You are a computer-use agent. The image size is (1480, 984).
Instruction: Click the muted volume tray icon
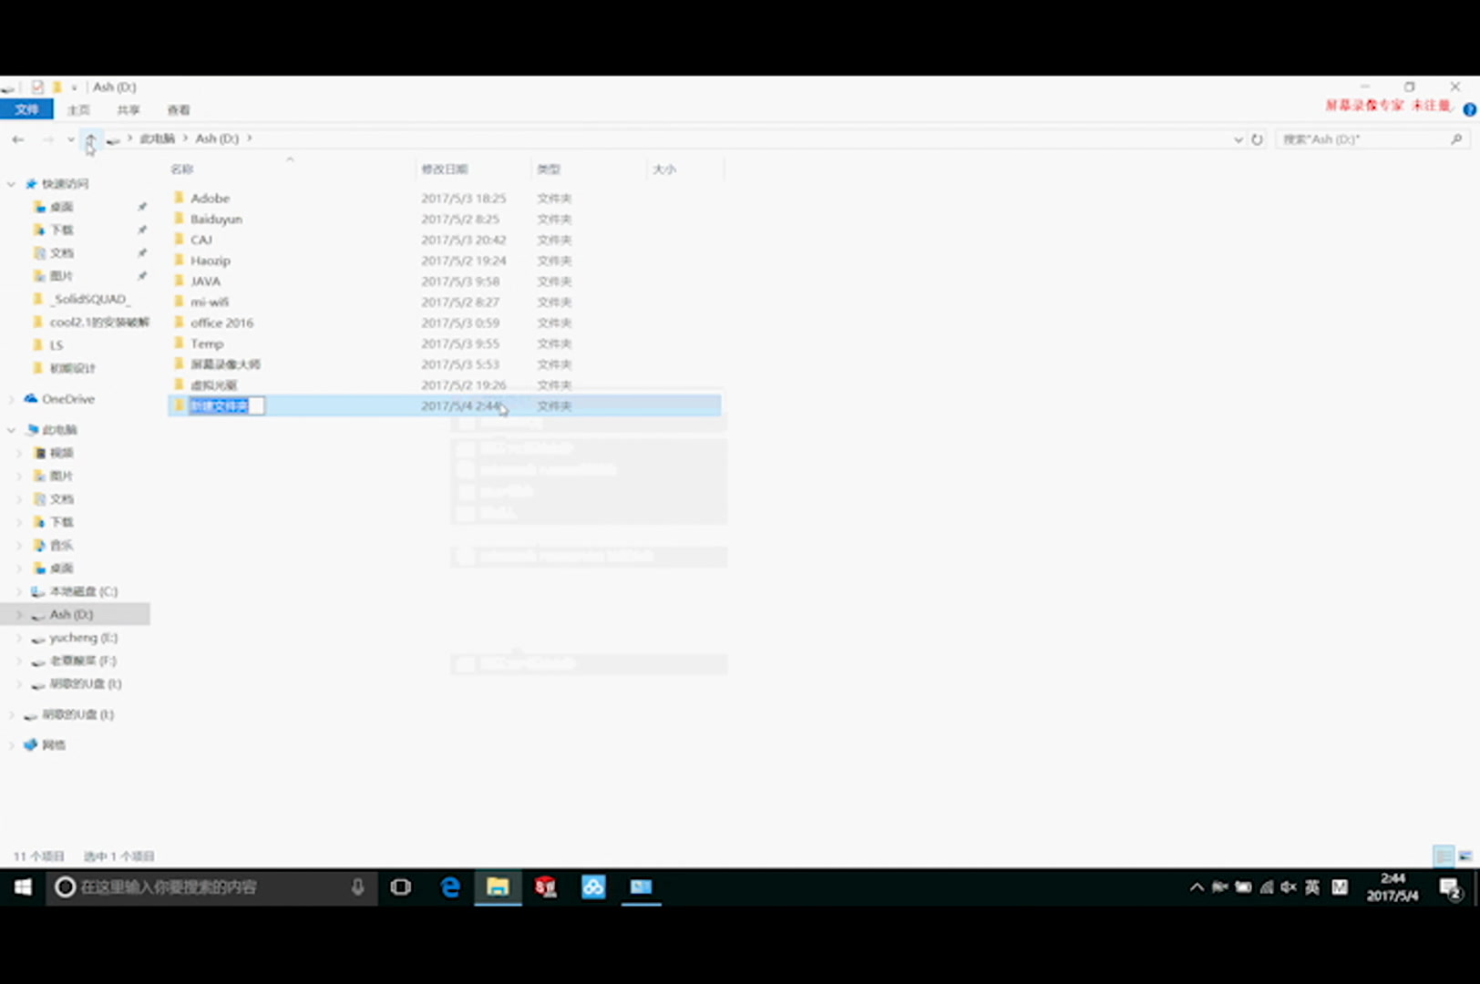(x=1289, y=887)
